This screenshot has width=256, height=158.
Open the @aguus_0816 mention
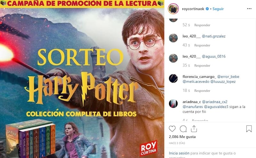coord(214,56)
